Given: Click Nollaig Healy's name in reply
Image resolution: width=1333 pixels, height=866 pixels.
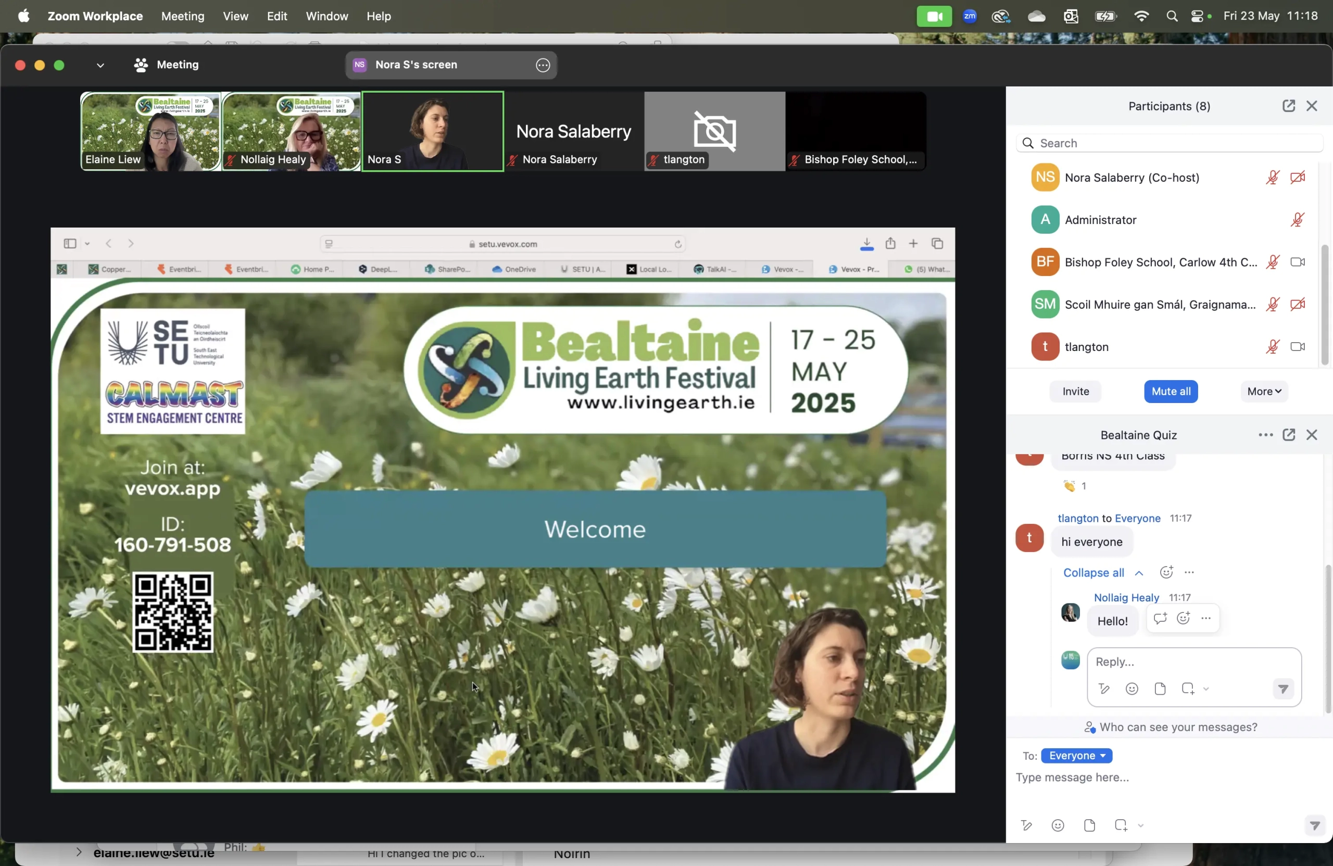Looking at the screenshot, I should (1126, 597).
